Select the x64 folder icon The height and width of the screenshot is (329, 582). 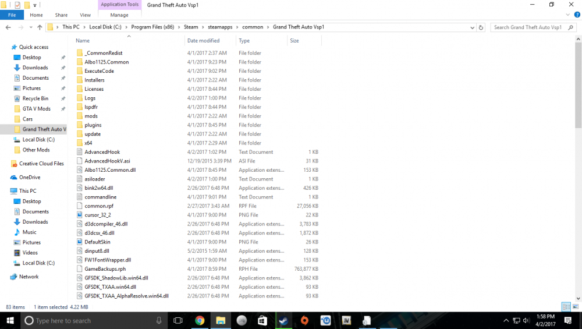click(79, 143)
